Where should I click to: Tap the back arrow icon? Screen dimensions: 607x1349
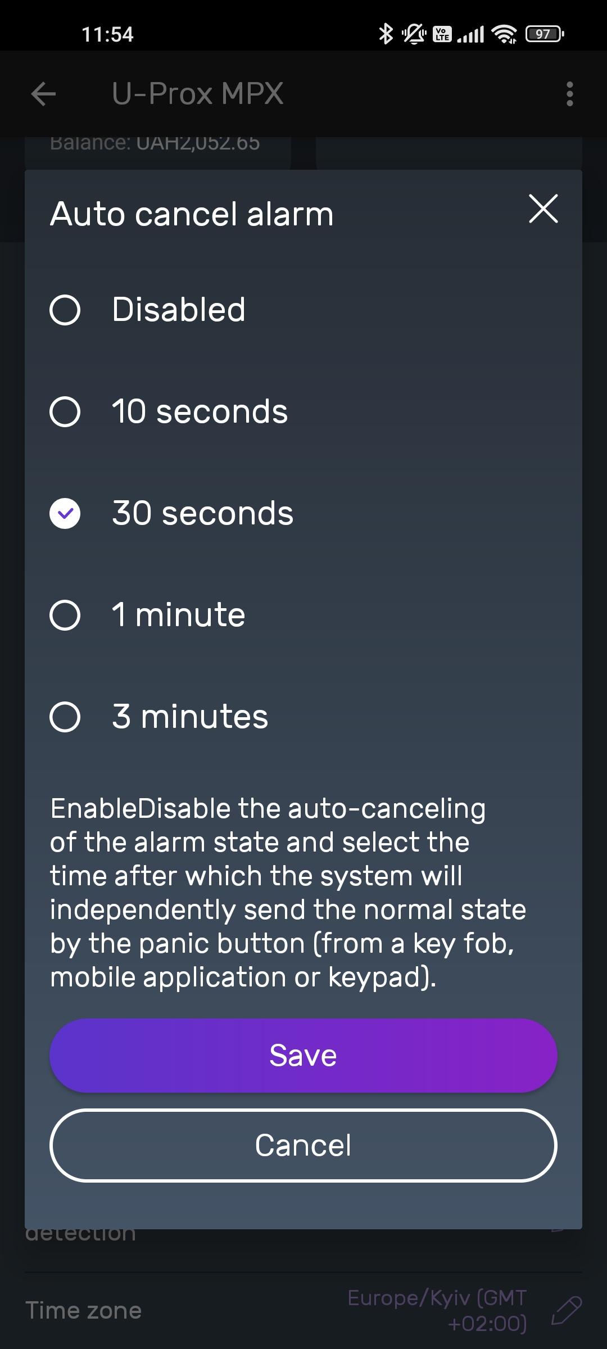pyautogui.click(x=43, y=94)
